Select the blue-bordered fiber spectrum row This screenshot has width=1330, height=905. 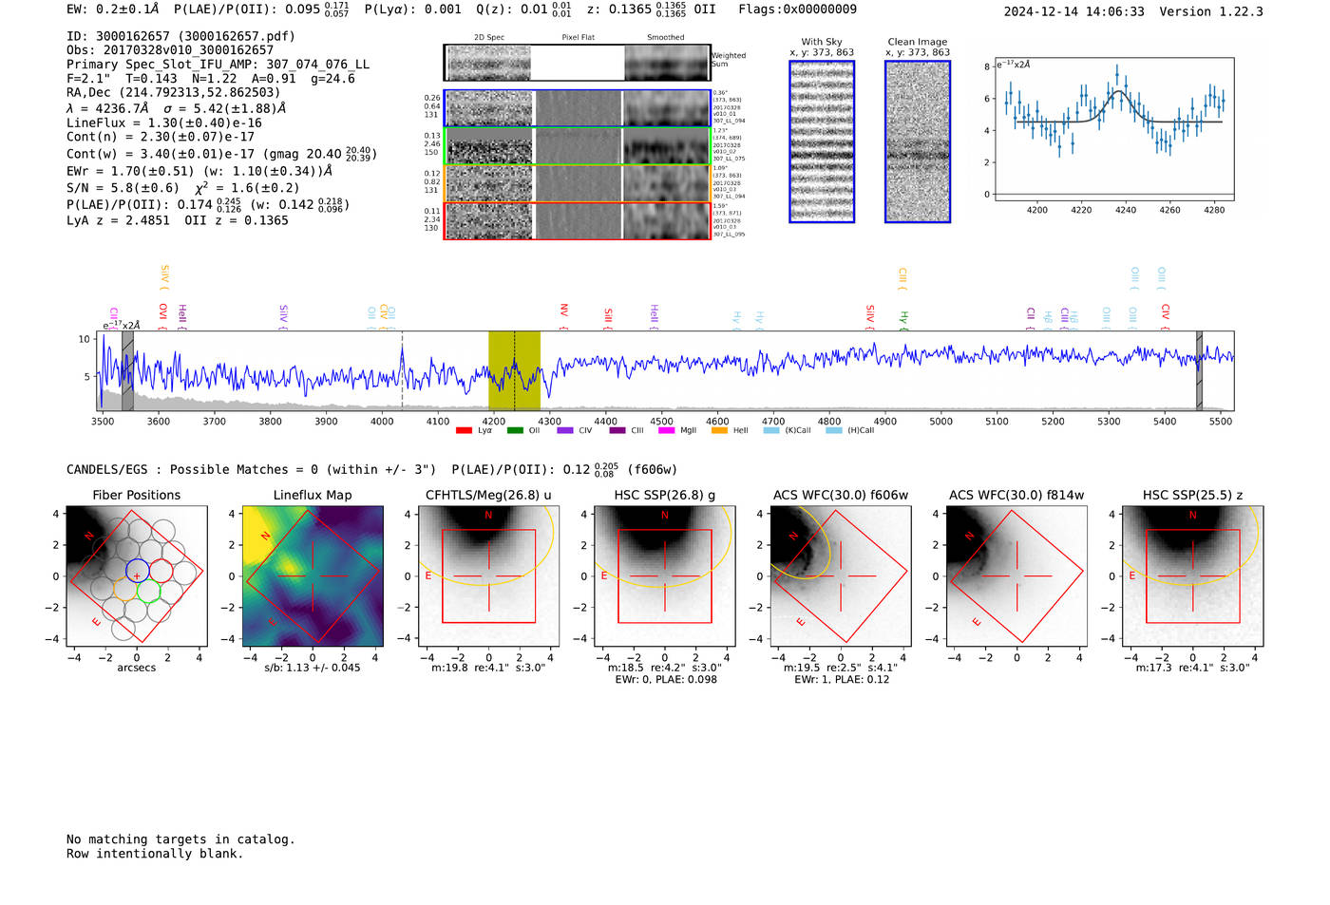pyautogui.click(x=577, y=108)
